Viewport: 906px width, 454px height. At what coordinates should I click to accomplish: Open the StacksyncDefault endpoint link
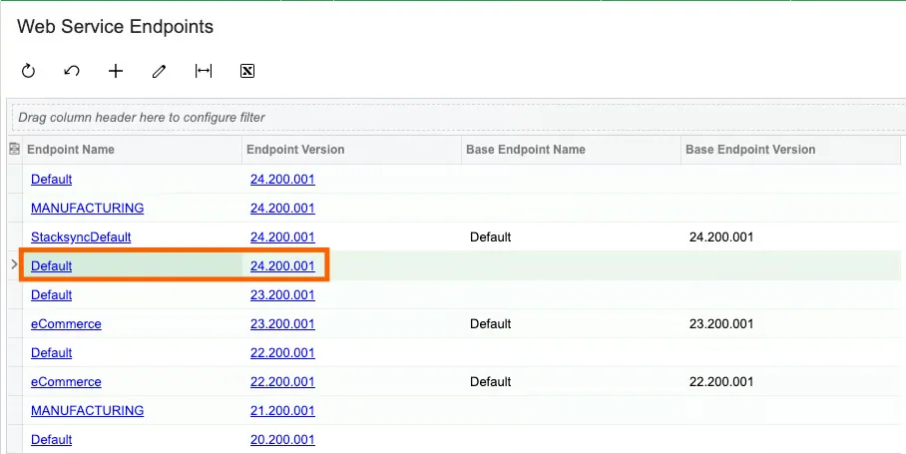(81, 236)
